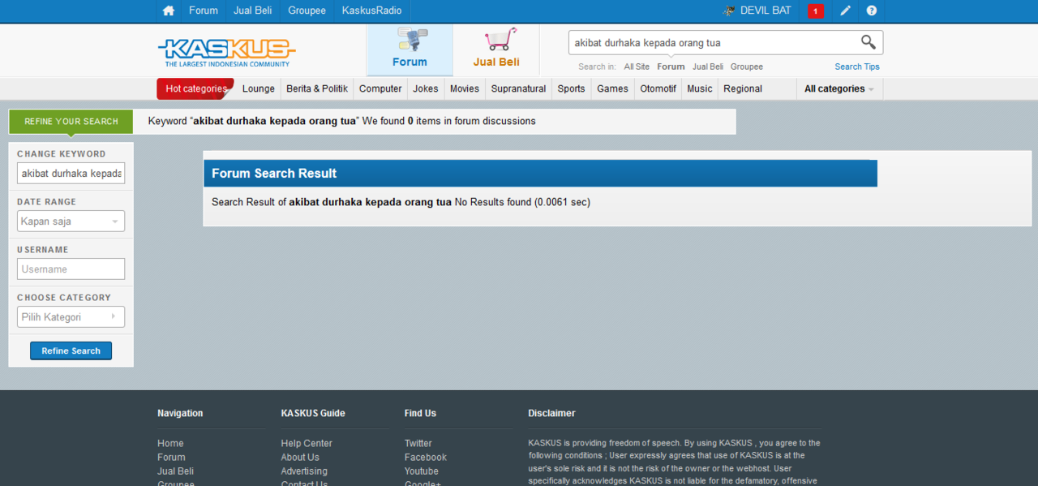Screen dimensions: 1038x486
Task: Open the Date Range Kapan saja dropdown
Action: pyautogui.click(x=71, y=221)
